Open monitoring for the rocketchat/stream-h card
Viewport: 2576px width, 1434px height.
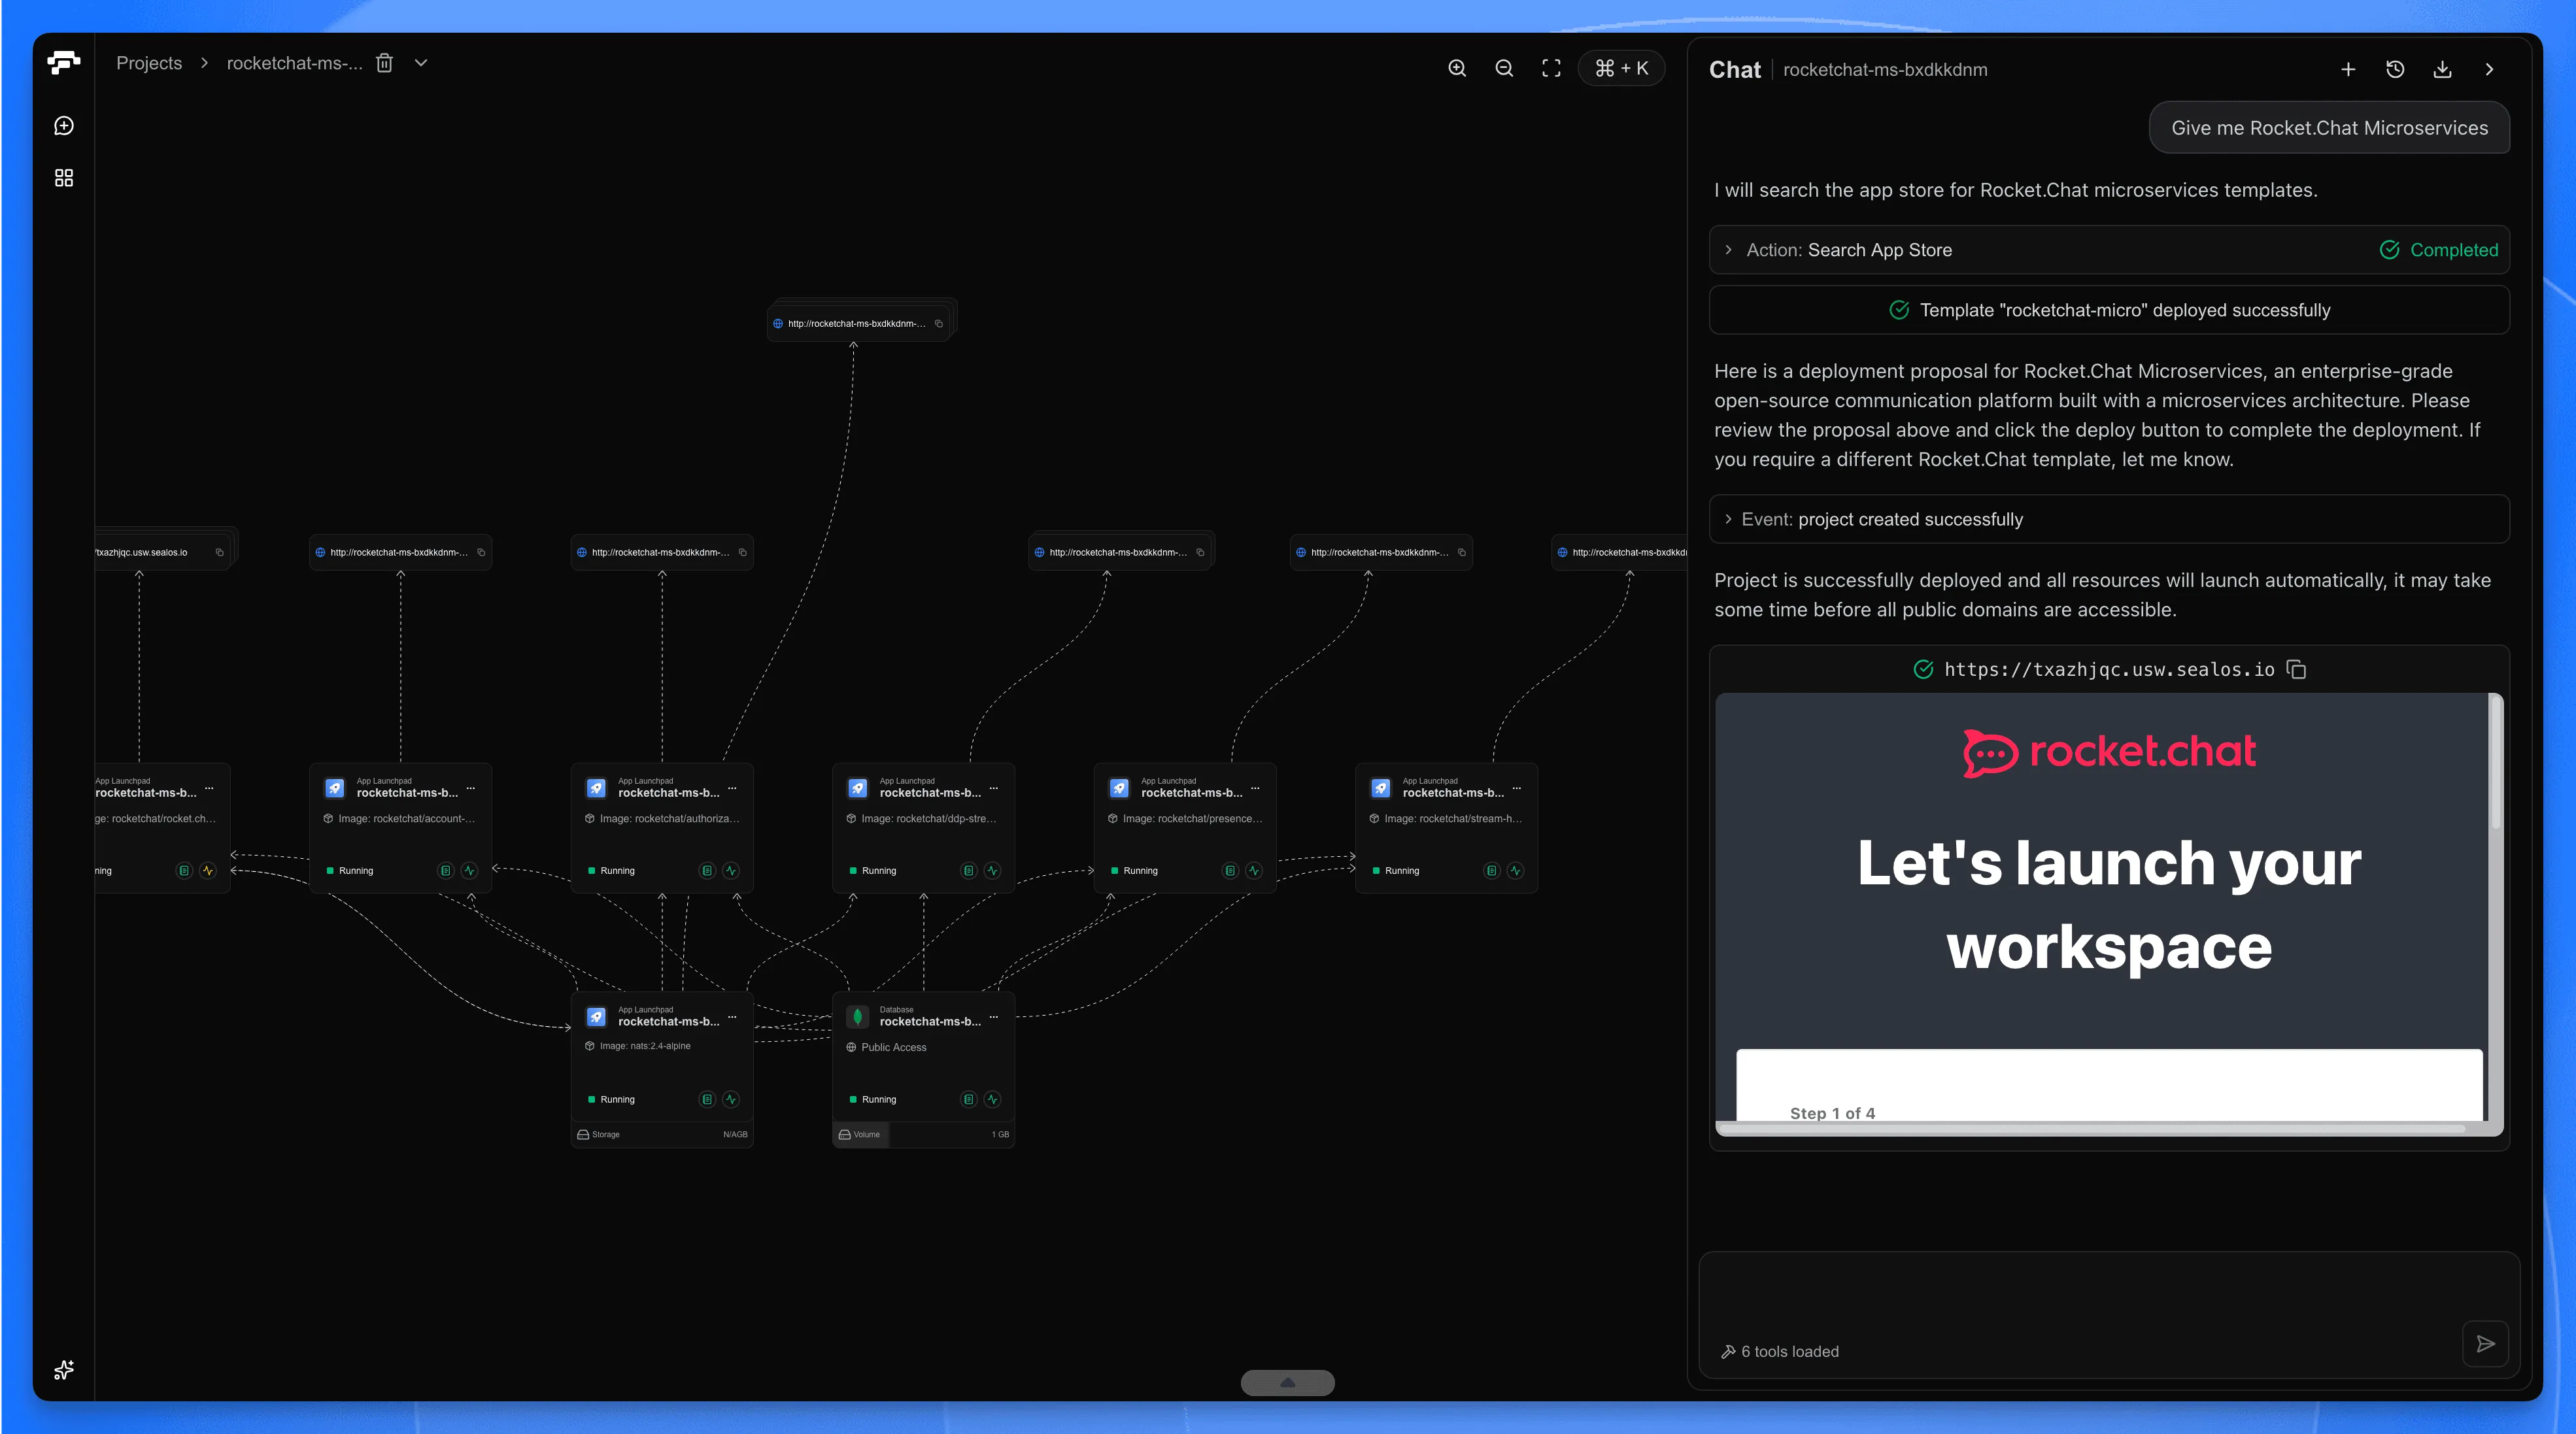tap(1515, 871)
